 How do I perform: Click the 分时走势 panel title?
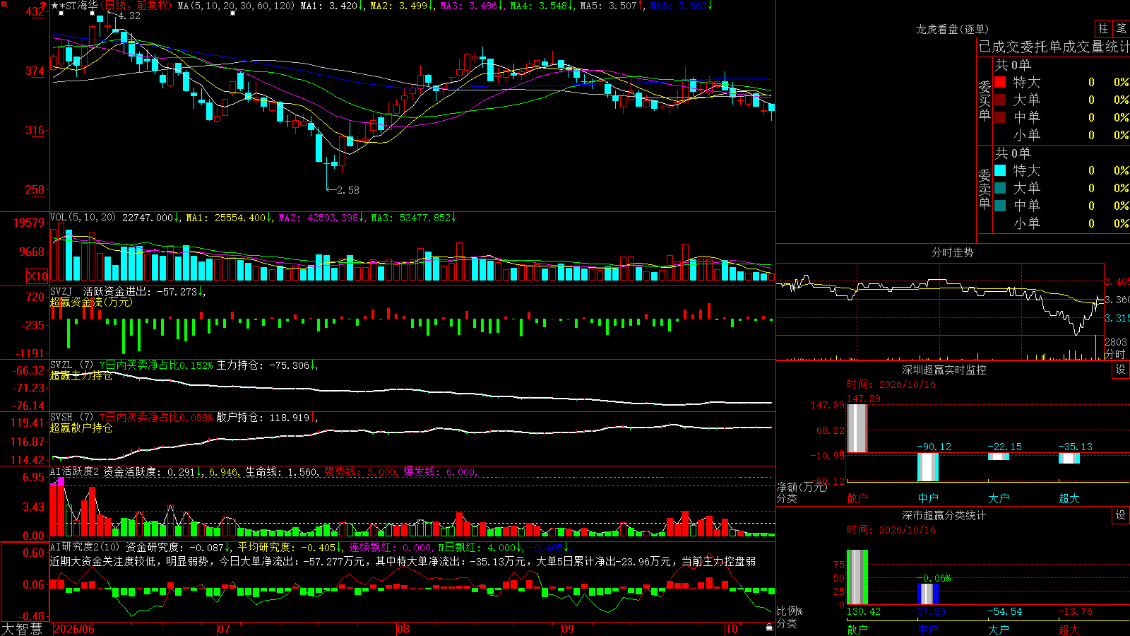[952, 252]
